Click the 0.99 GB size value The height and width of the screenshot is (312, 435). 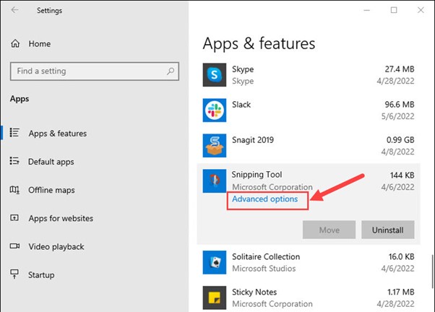pos(400,140)
